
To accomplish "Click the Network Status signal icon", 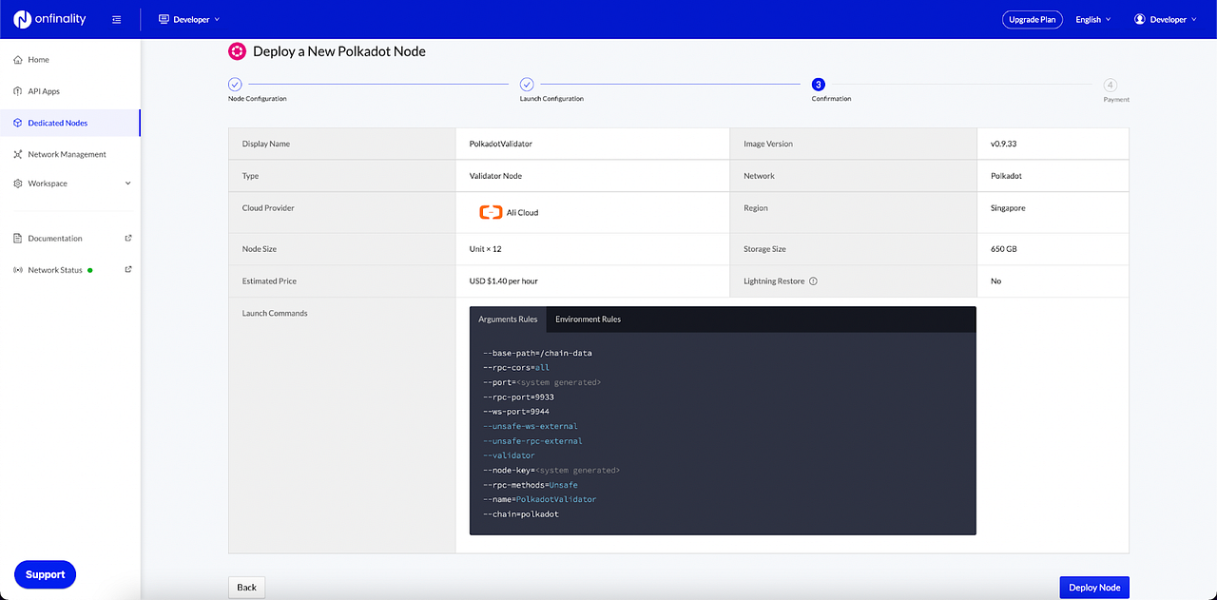I will click(x=18, y=270).
